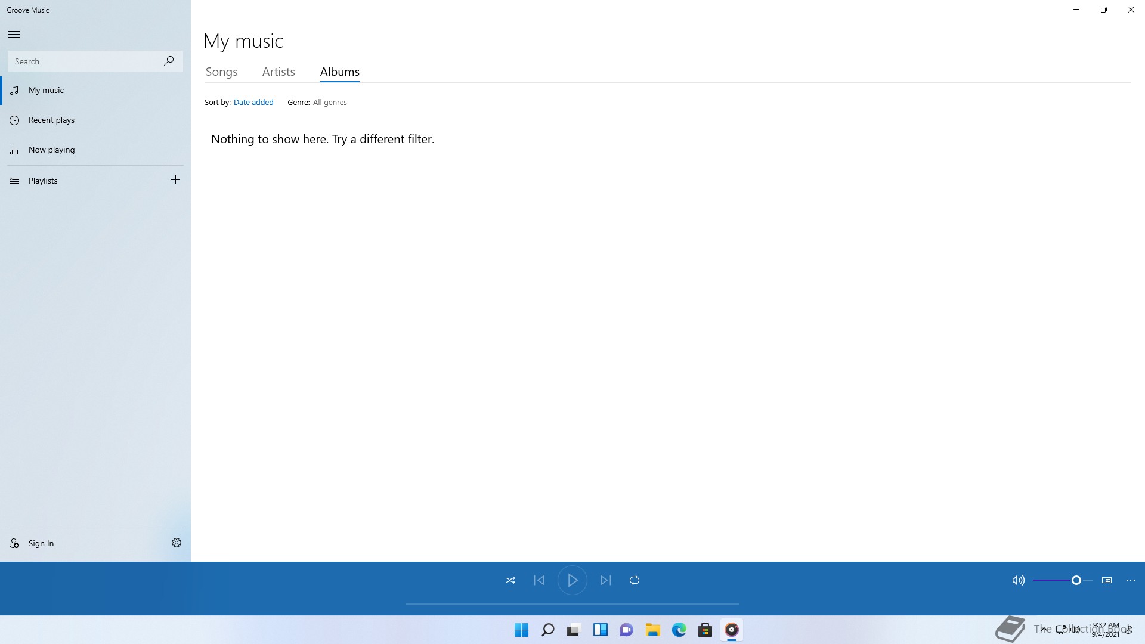Switch to mini view player
The image size is (1145, 644).
tap(1107, 580)
